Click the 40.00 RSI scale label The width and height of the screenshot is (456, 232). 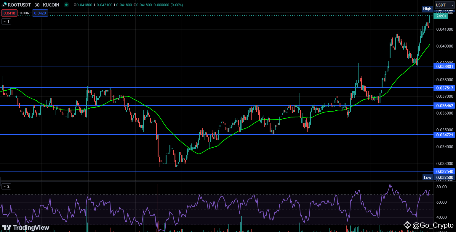(x=441, y=218)
